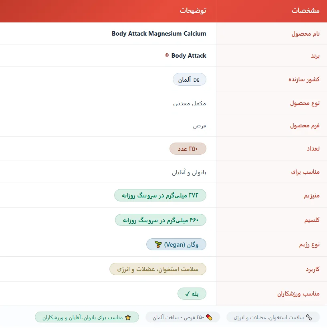This screenshot has width=327, height=328.
Task: Click the نوع رژیم row label
Action: 309,245
